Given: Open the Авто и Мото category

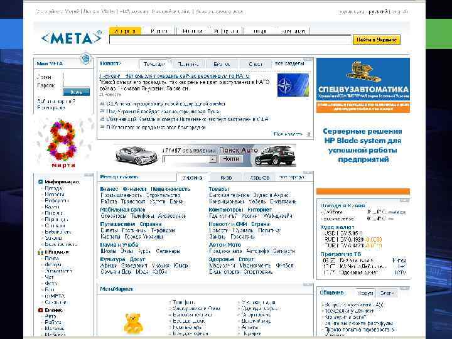Looking at the screenshot, I should click(x=225, y=245).
